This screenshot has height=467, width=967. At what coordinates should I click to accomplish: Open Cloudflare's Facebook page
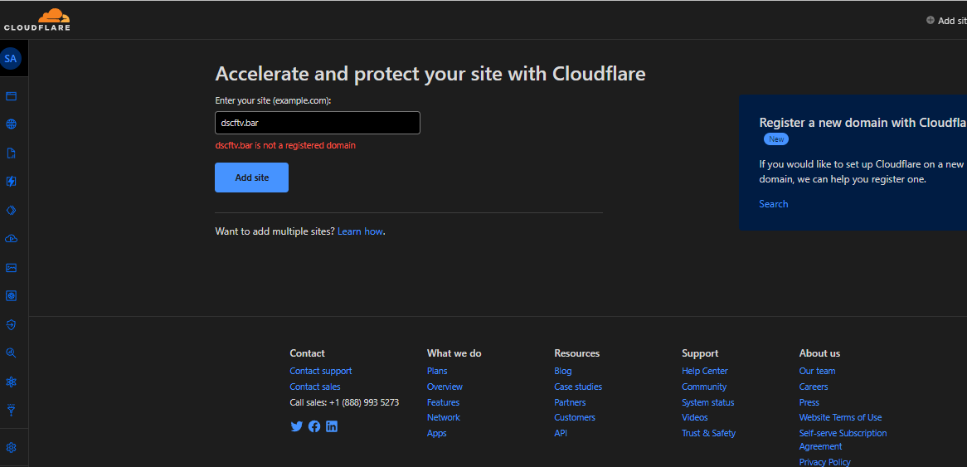(x=314, y=426)
